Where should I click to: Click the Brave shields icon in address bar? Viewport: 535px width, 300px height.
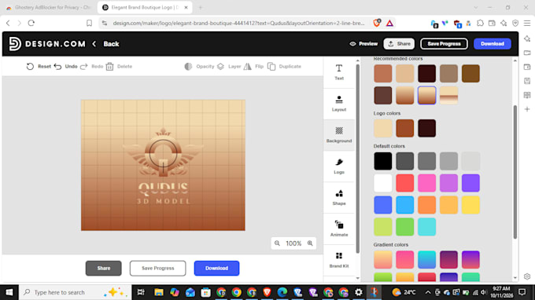click(x=377, y=23)
